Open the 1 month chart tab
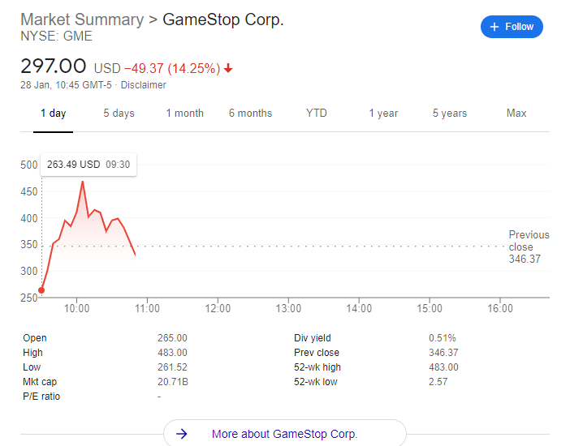Viewport: 570px width, 446px height. tap(184, 113)
